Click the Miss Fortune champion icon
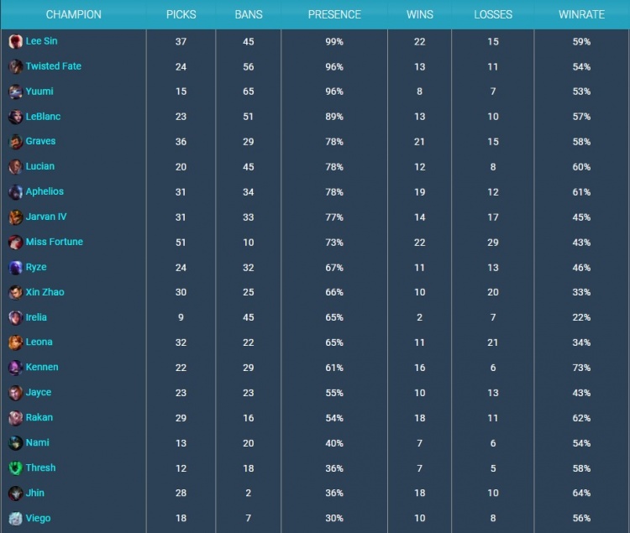Image resolution: width=630 pixels, height=533 pixels. (x=15, y=243)
